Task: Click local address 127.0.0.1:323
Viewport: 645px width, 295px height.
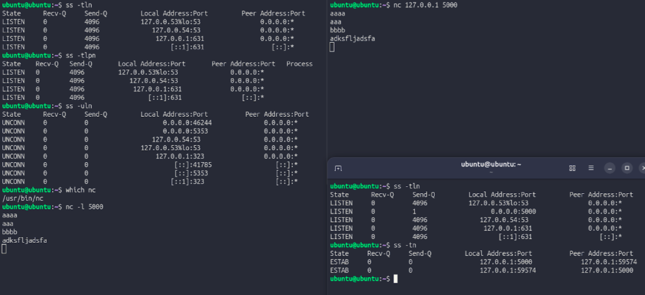Action: (180, 156)
